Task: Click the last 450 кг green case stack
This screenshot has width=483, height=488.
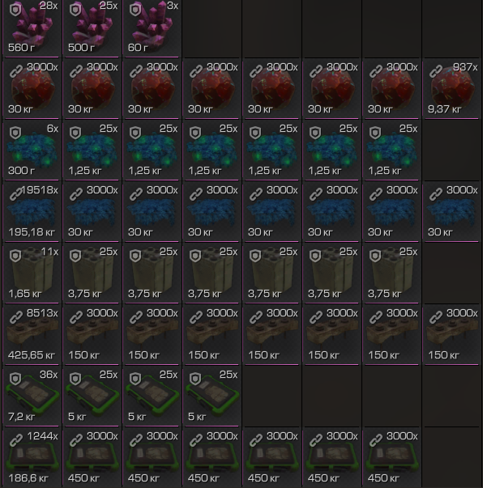Action: [391, 459]
